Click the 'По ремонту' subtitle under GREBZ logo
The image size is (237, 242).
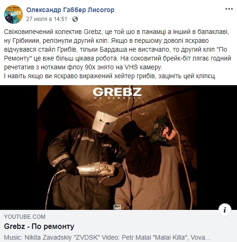(x=117, y=98)
